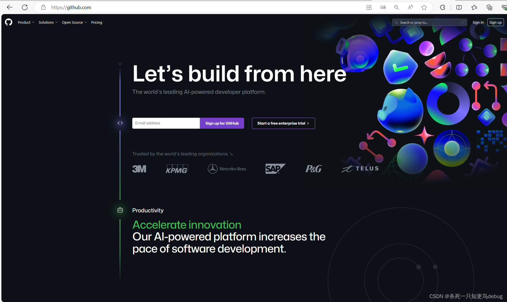Start a free enterprise trial
The image size is (507, 302).
[x=283, y=123]
